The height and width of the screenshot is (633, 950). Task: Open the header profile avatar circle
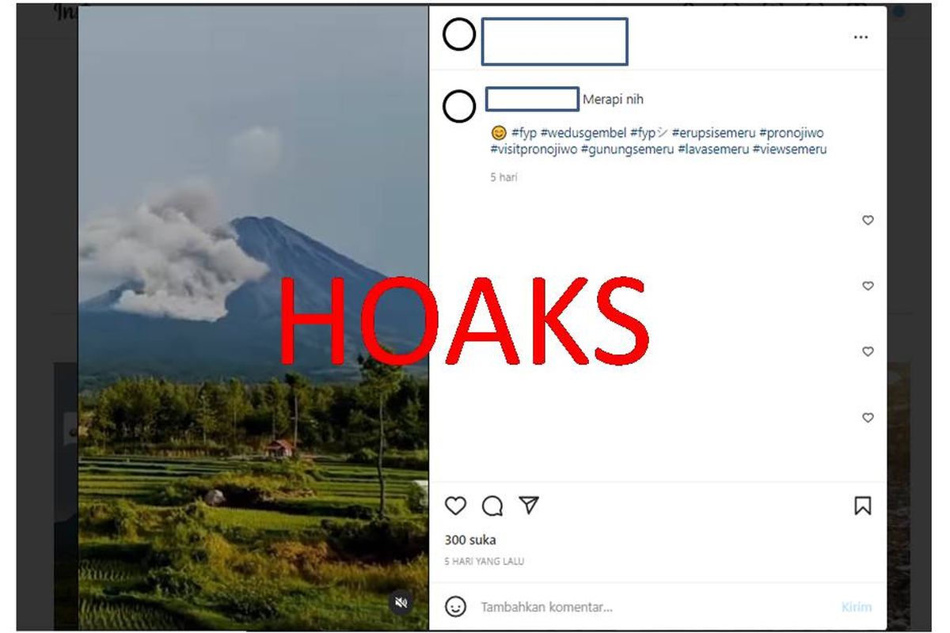click(x=459, y=35)
